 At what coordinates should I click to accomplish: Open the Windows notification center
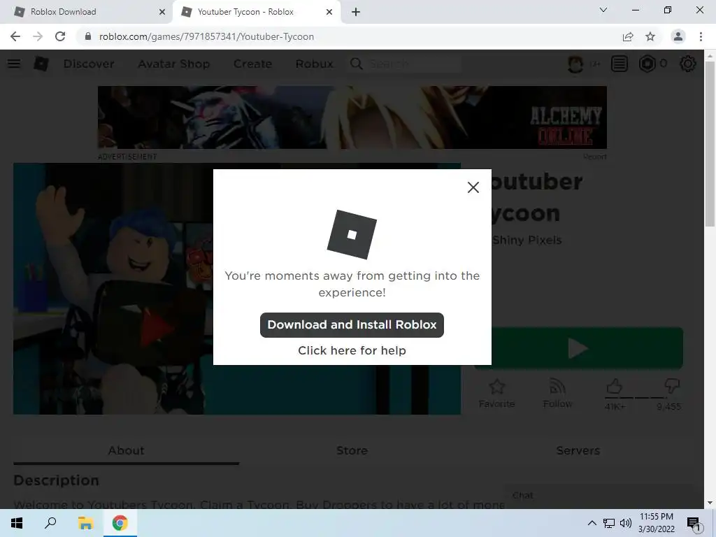tap(694, 523)
